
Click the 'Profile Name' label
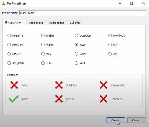10,13
